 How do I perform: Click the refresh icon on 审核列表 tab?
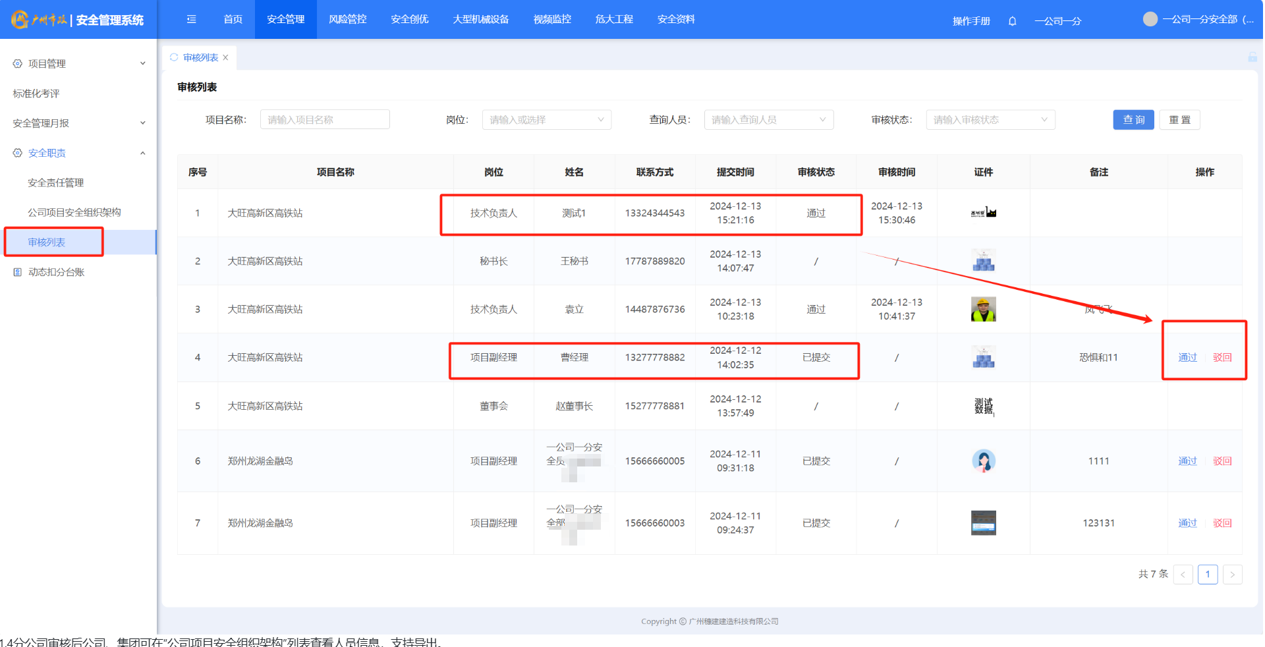point(174,57)
